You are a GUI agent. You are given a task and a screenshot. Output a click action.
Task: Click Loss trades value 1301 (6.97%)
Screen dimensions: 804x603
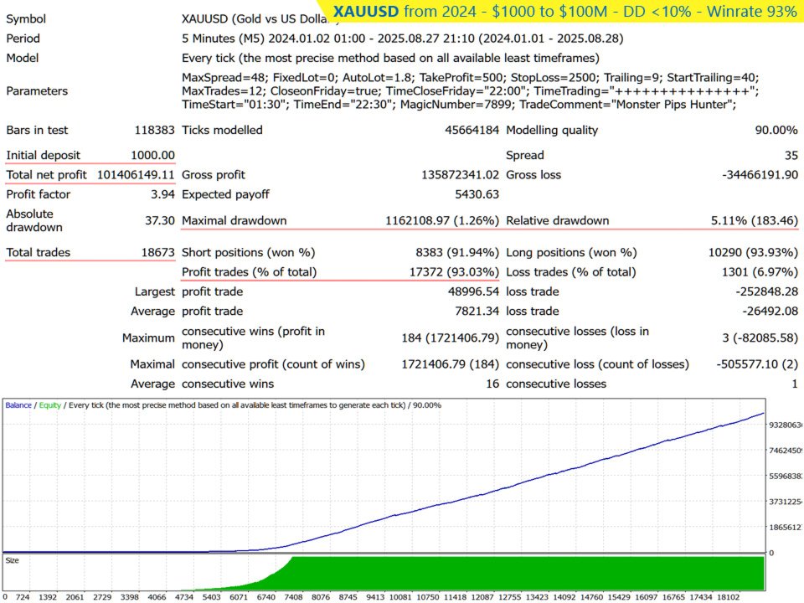[x=760, y=271]
